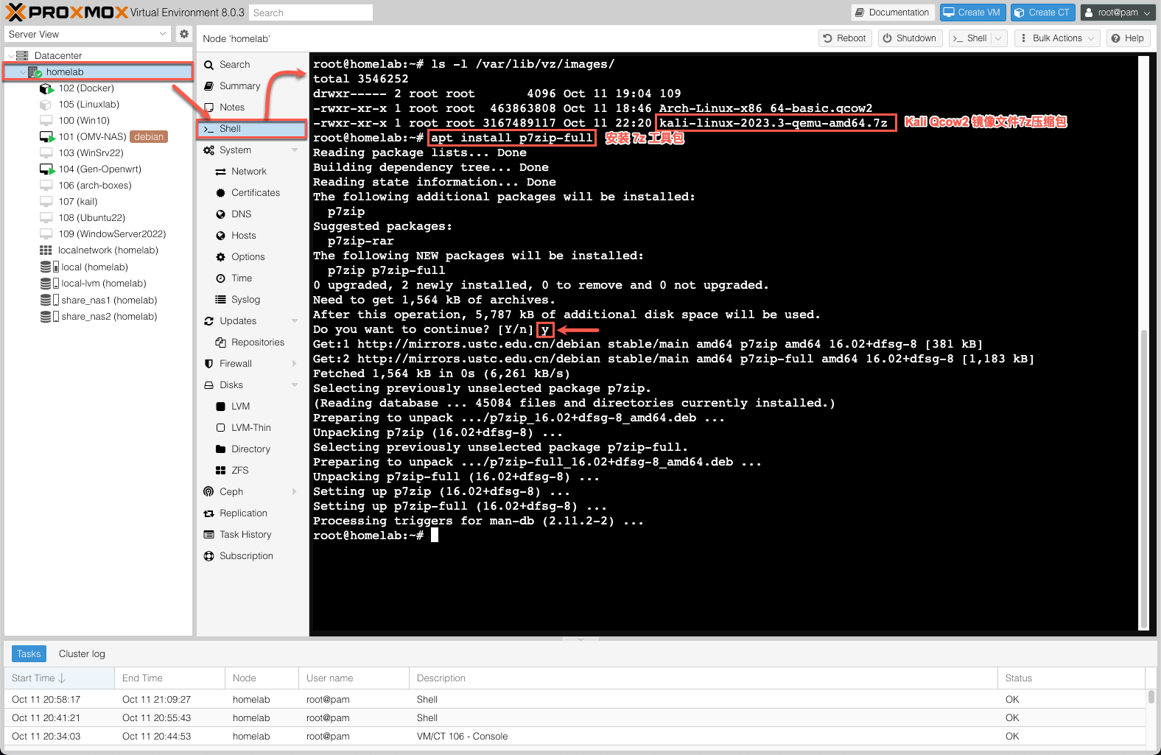Select the local-lvm (homelab) storage
Viewport: 1161px width, 755px height.
pos(104,284)
